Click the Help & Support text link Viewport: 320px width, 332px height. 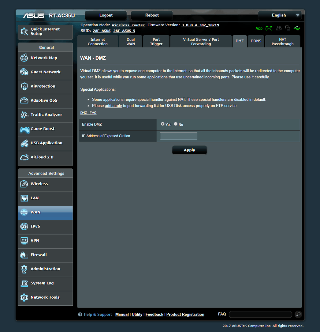(x=98, y=315)
